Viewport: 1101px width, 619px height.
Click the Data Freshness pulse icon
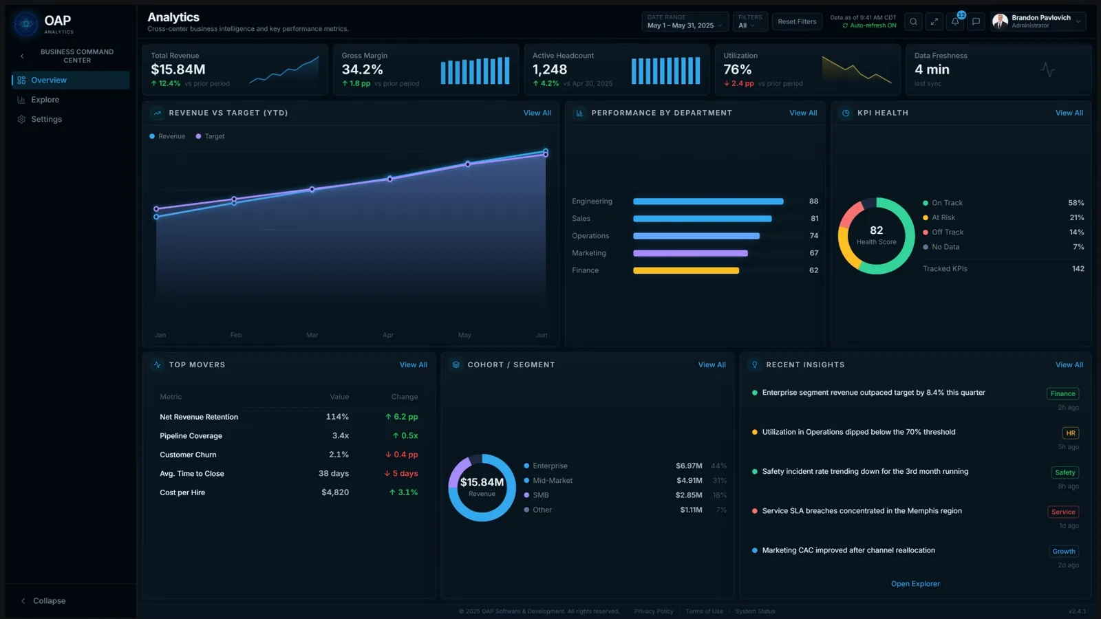[x=1047, y=69]
